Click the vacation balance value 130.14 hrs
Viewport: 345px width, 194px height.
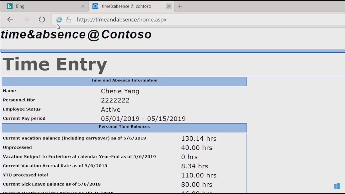point(199,138)
